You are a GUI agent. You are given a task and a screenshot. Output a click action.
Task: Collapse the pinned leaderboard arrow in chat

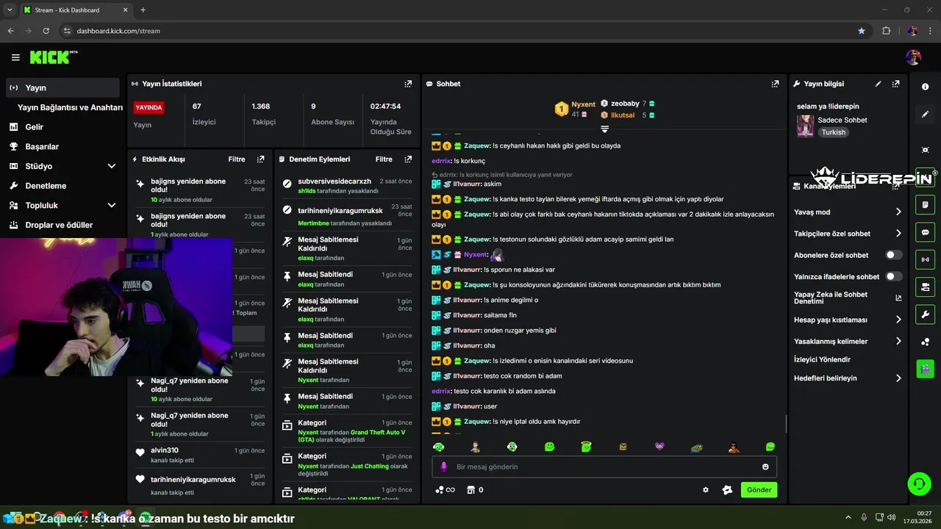coord(604,129)
